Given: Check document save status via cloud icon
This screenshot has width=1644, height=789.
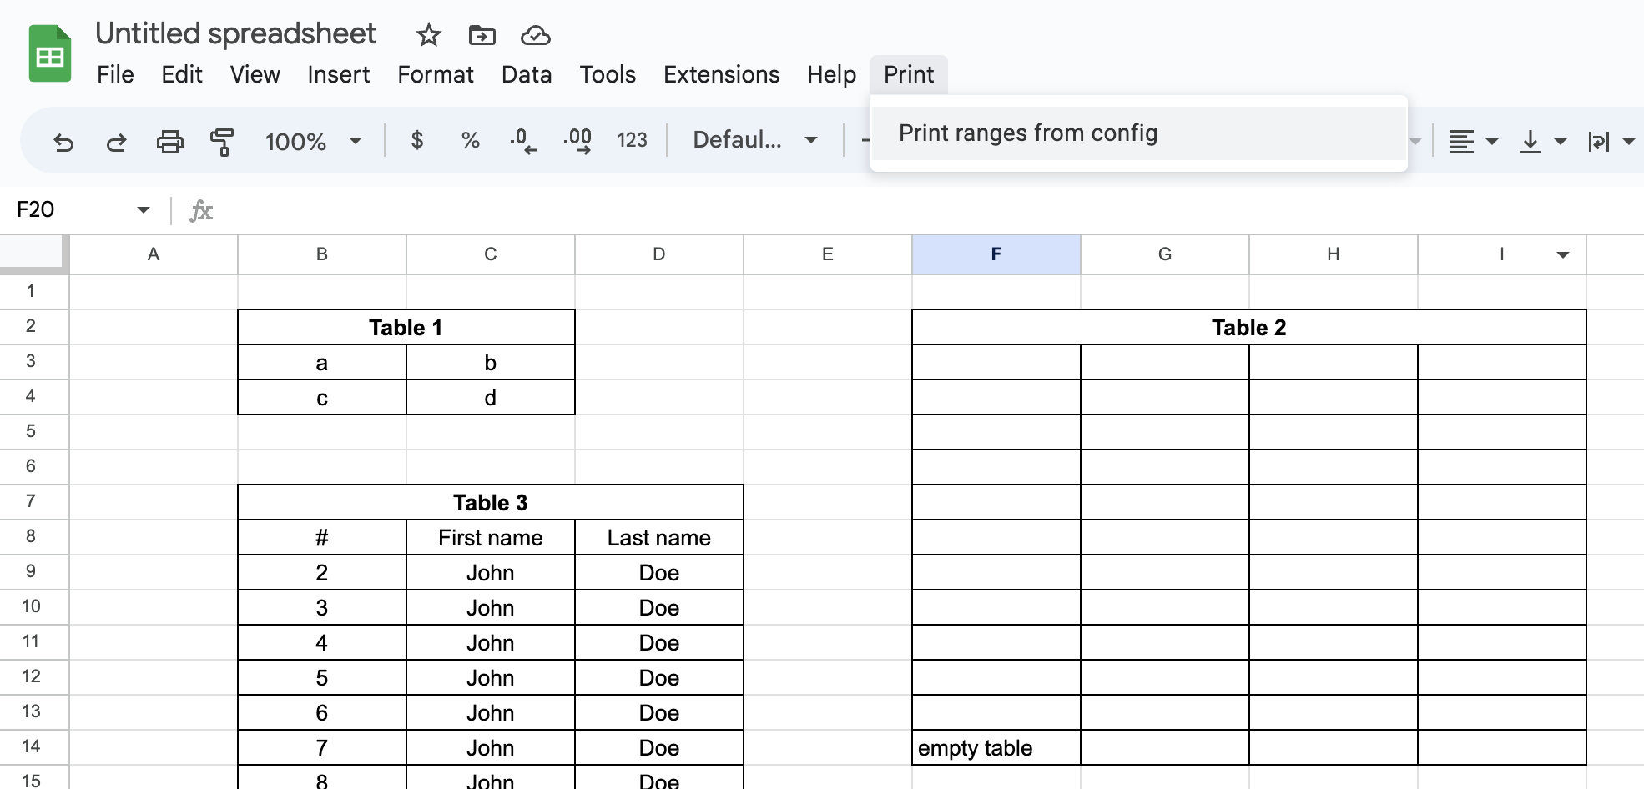Looking at the screenshot, I should [536, 35].
